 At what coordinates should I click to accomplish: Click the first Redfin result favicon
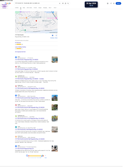(x=16, y=67)
